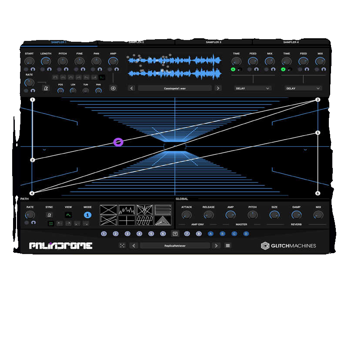Click the Cassiopeia1.wav sample name field
Screen dimensions: 348x348
click(175, 88)
